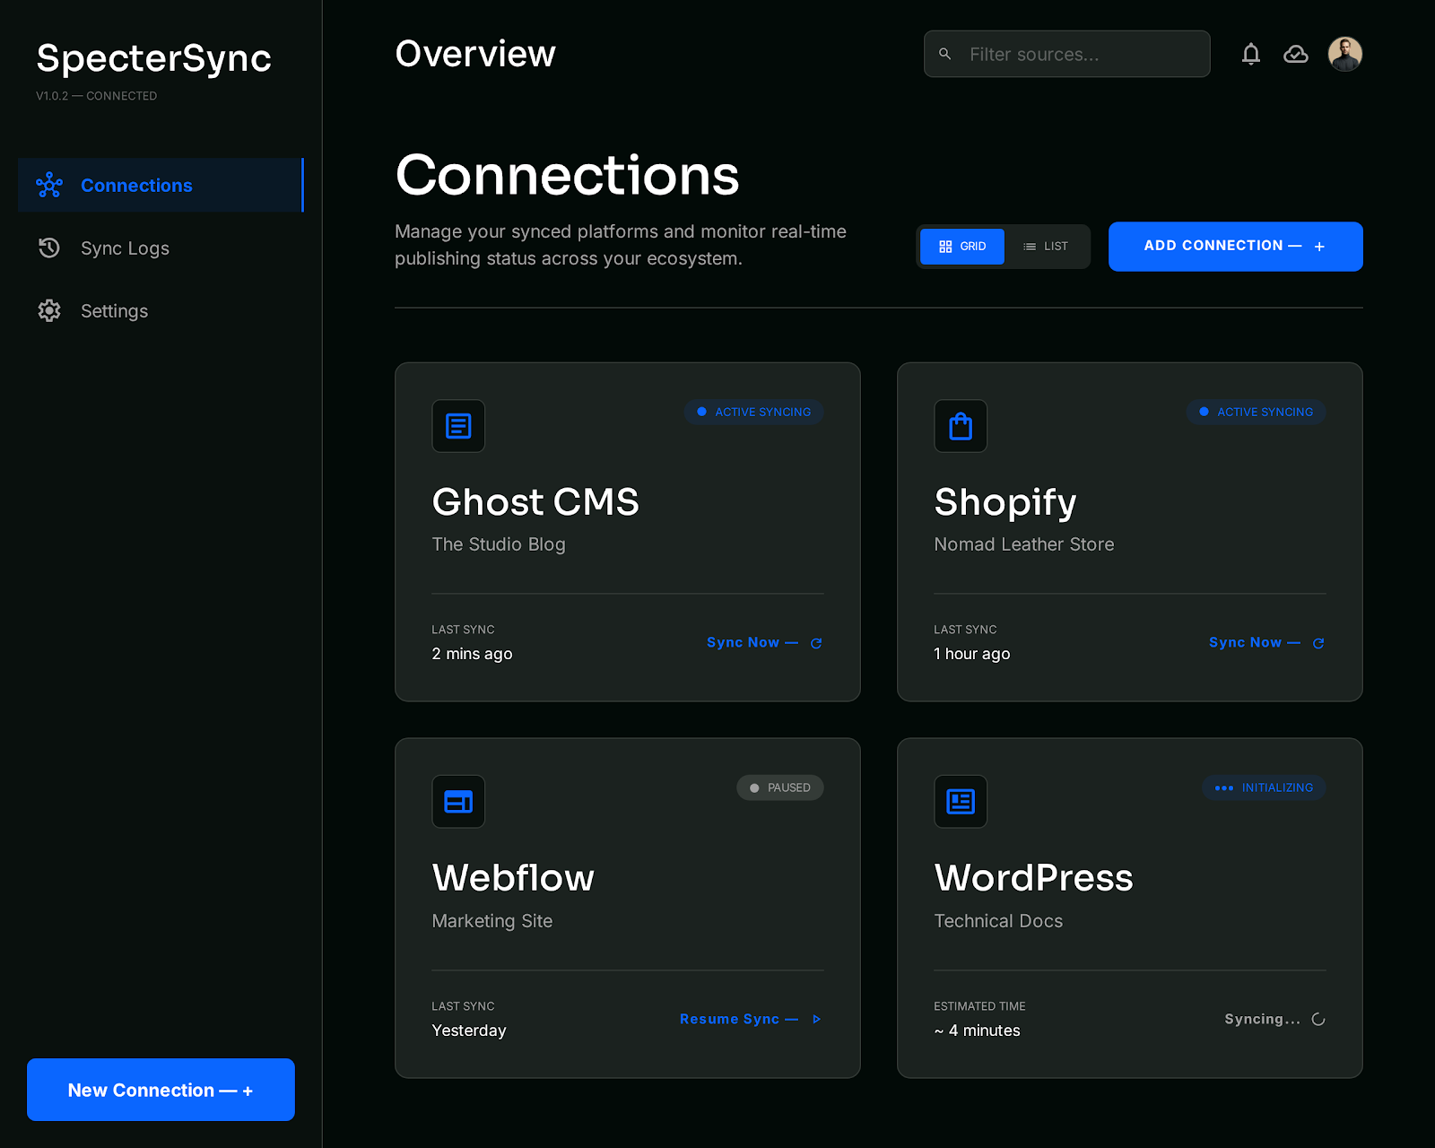
Task: Open the user profile avatar
Action: point(1345,54)
